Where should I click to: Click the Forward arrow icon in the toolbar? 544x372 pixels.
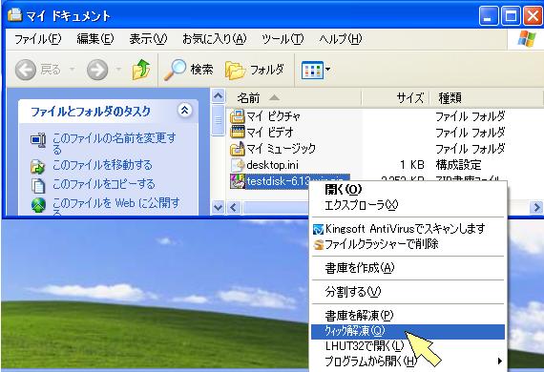pyautogui.click(x=97, y=70)
